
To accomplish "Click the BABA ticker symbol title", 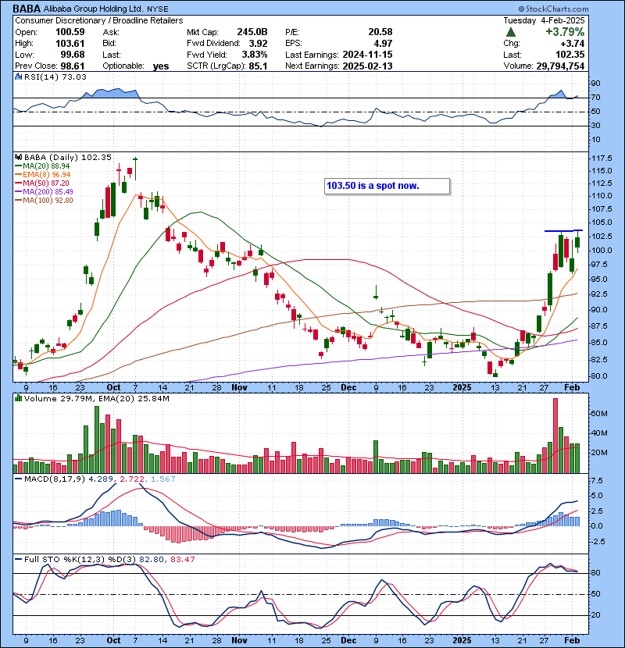I will [27, 9].
